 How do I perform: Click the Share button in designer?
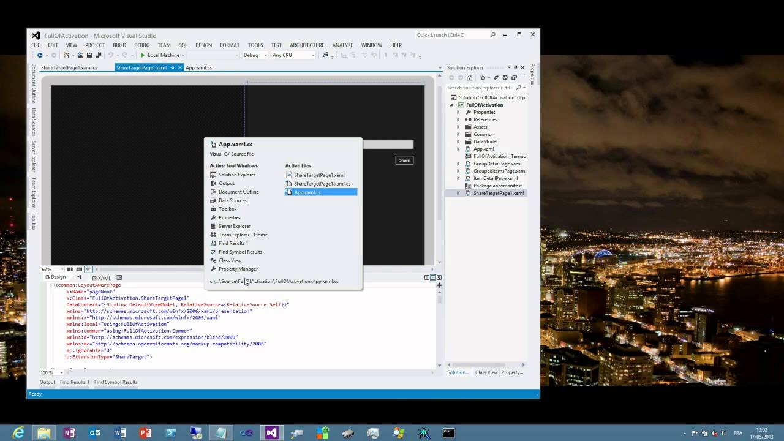pyautogui.click(x=404, y=160)
